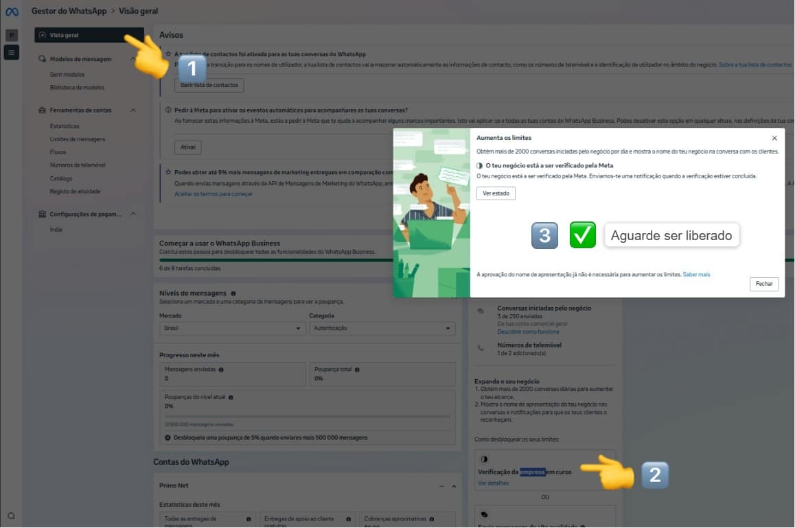
Task: Follow 'Aceitar os termos para começar' link
Action: coord(214,194)
